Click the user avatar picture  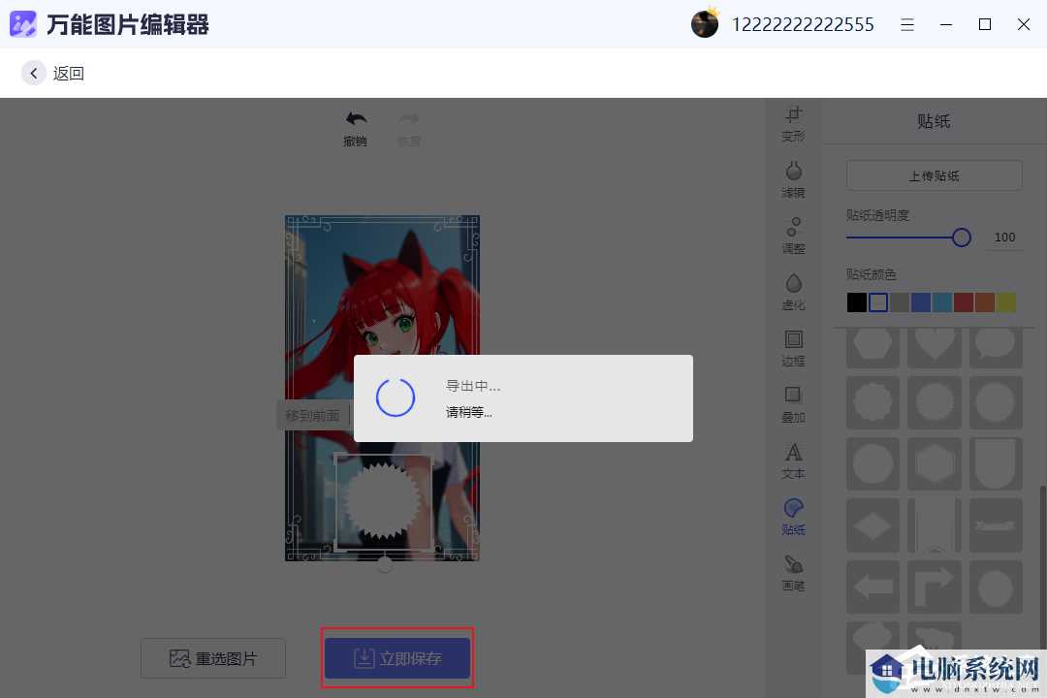click(705, 24)
